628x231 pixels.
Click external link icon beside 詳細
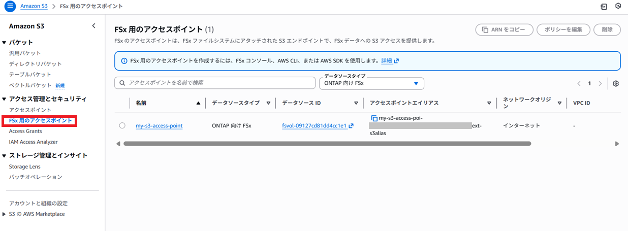click(x=396, y=61)
